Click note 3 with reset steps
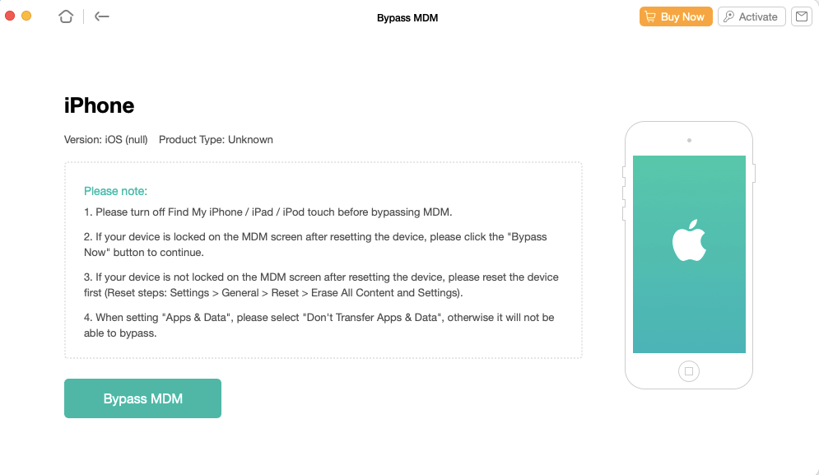Screen dimensions: 819x475 321,285
